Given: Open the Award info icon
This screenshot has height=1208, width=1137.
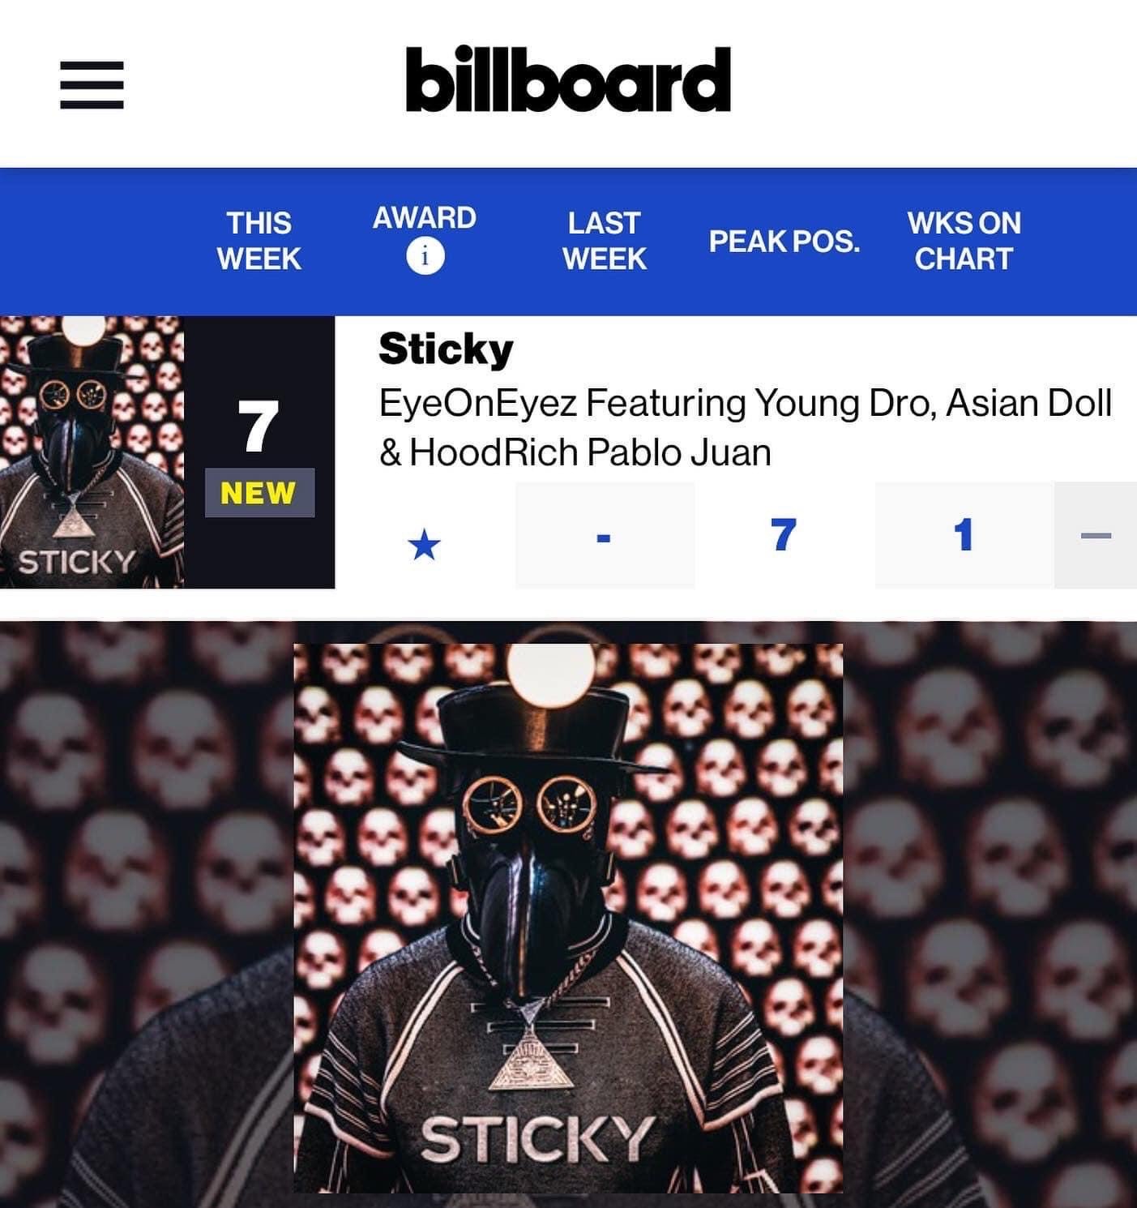Looking at the screenshot, I should pos(425,257).
